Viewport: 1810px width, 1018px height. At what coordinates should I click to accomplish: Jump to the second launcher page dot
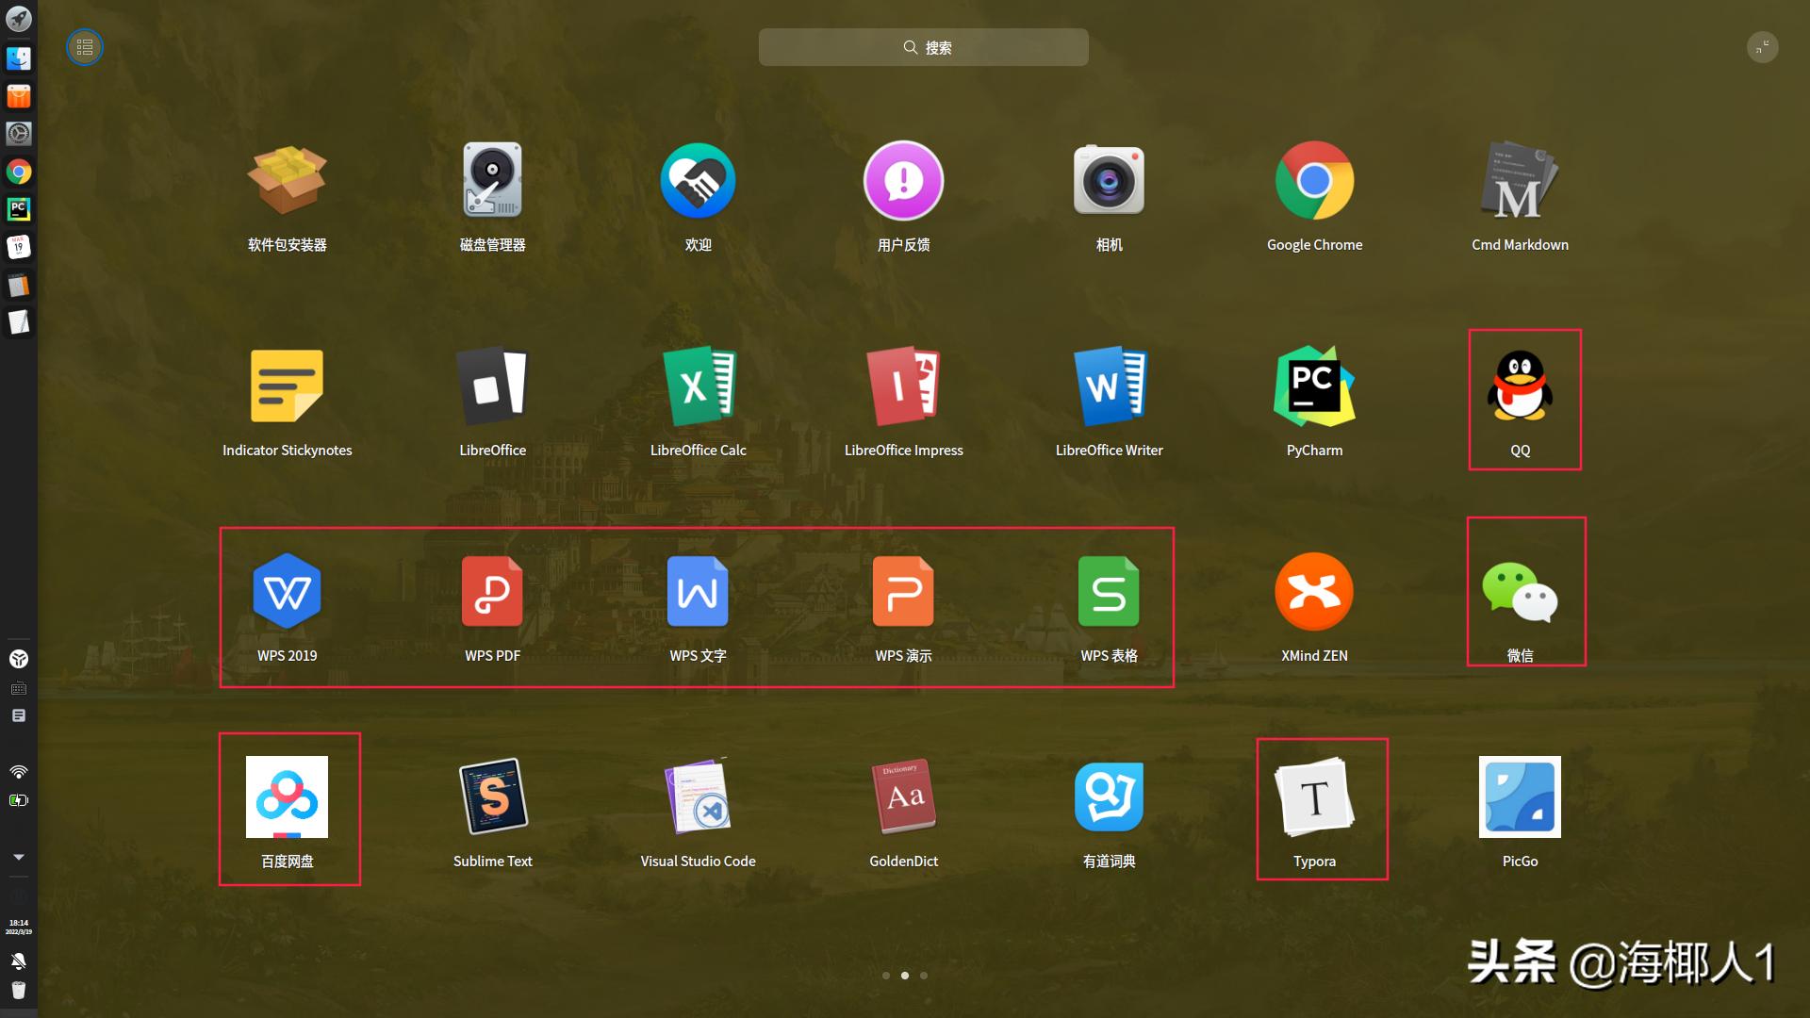pyautogui.click(x=905, y=976)
